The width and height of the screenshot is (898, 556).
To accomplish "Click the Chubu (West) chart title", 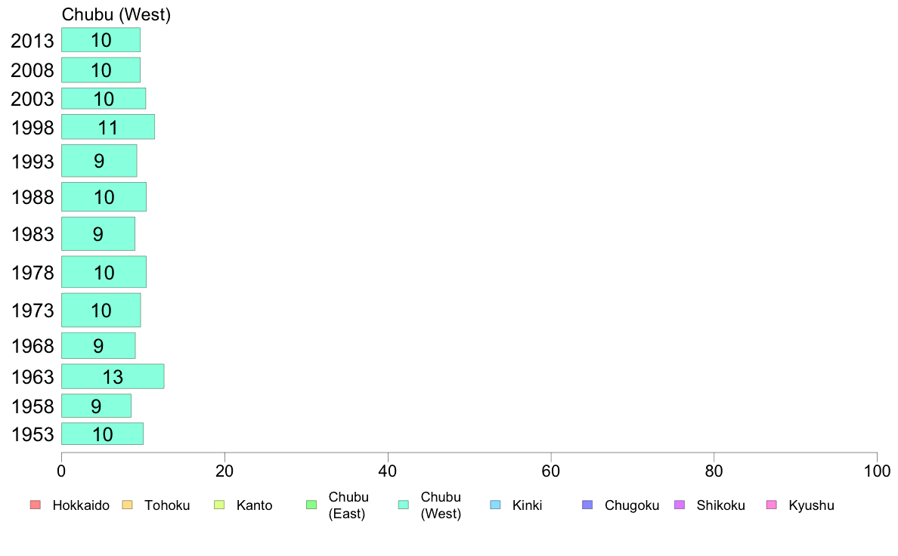I will [x=116, y=14].
